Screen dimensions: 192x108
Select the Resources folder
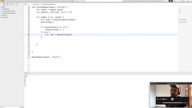(x=5, y=17)
